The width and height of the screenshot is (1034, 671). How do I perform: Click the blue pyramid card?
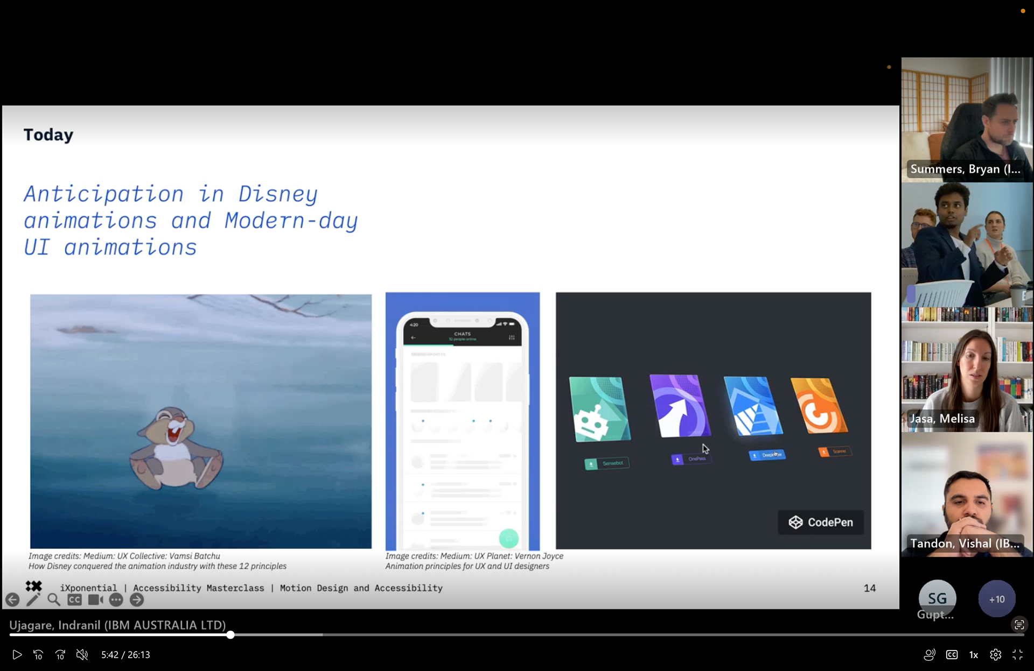752,406
